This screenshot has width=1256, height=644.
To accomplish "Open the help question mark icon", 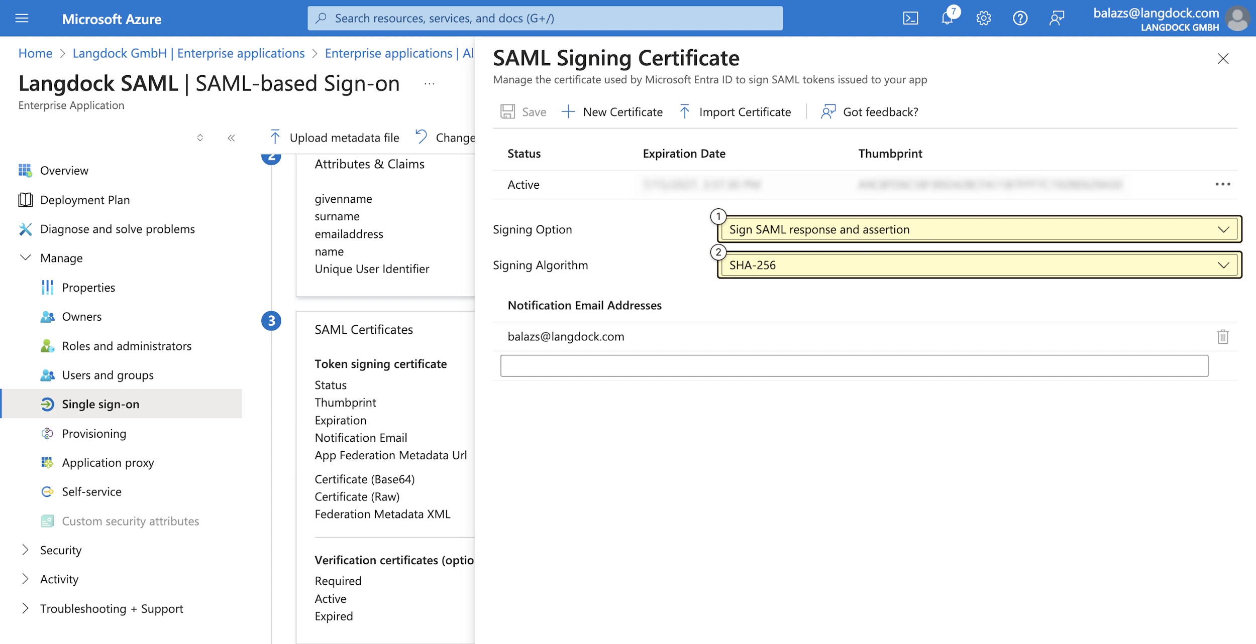I will pos(1020,18).
